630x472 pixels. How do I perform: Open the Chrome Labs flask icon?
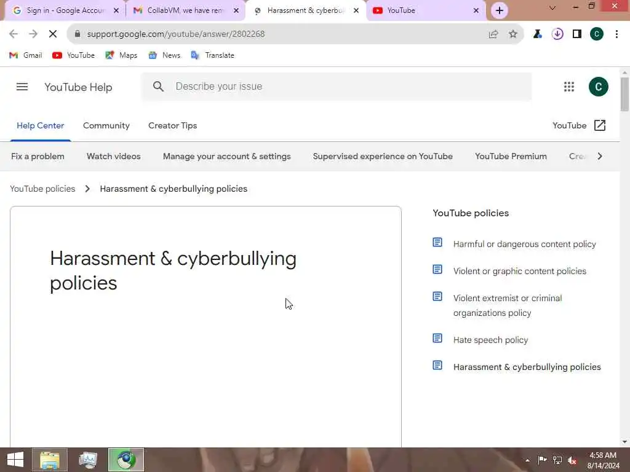(x=538, y=34)
